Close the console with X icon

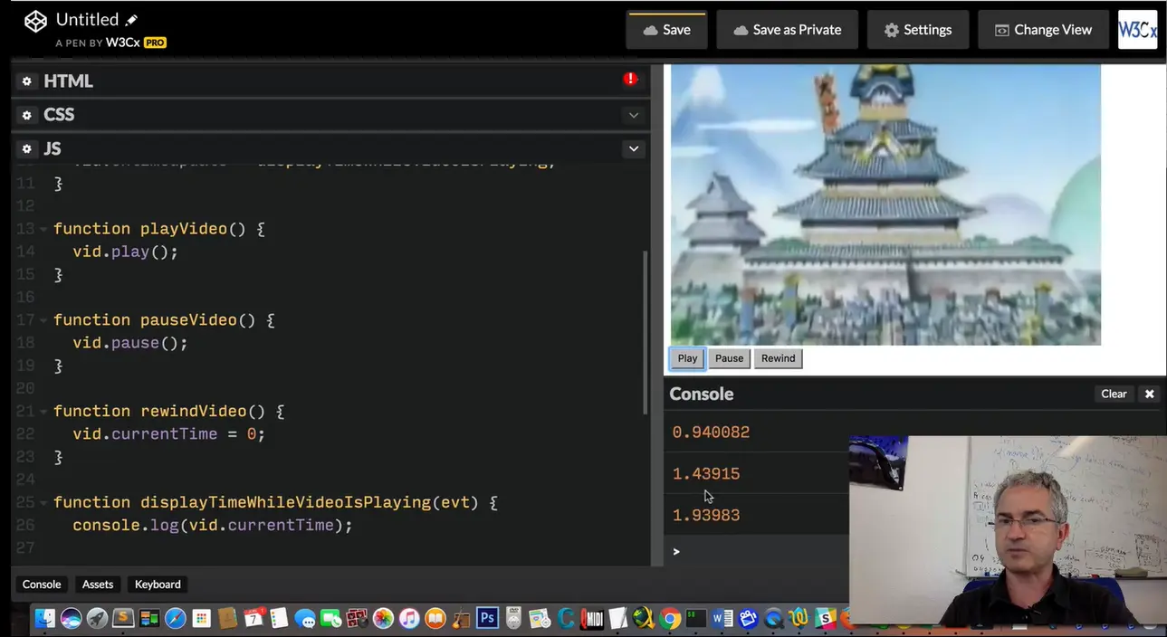pos(1149,394)
